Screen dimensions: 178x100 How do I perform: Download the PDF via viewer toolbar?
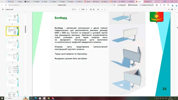(x=169, y=9)
